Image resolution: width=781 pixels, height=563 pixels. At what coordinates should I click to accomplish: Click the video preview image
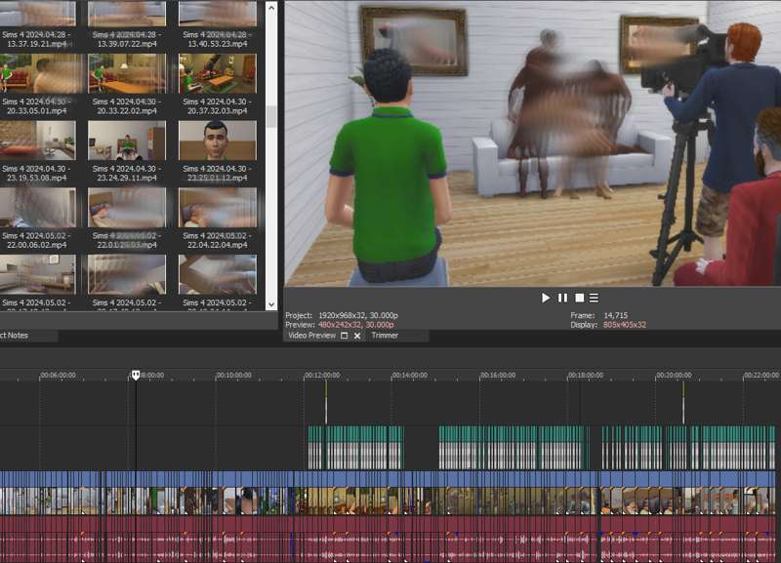coord(532,143)
